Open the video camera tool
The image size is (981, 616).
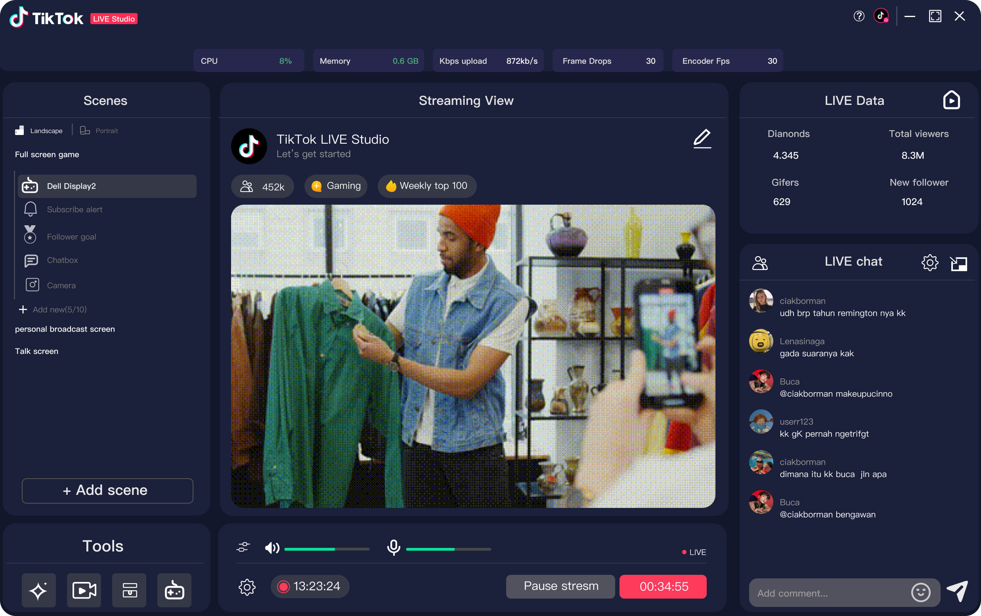84,590
